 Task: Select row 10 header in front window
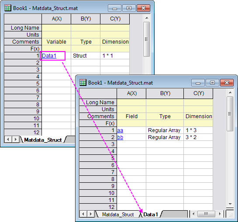pos(98,193)
